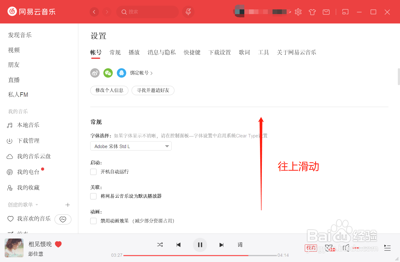This screenshot has width=400, height=262.
Task: Switch to 关于网易云音乐 tab
Action: point(296,53)
